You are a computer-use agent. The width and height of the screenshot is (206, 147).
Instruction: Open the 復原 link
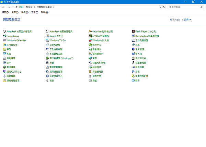(95, 58)
